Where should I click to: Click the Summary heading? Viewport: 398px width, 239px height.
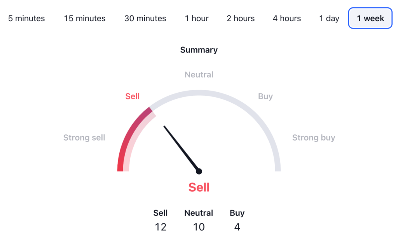click(x=199, y=50)
